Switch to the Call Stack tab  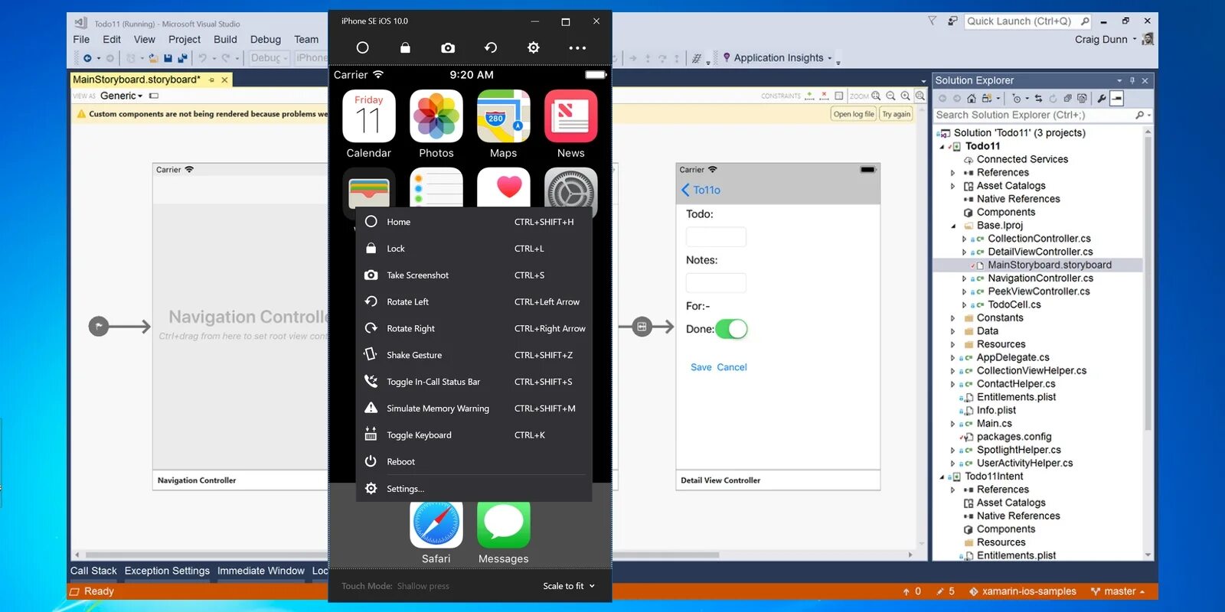pos(93,571)
